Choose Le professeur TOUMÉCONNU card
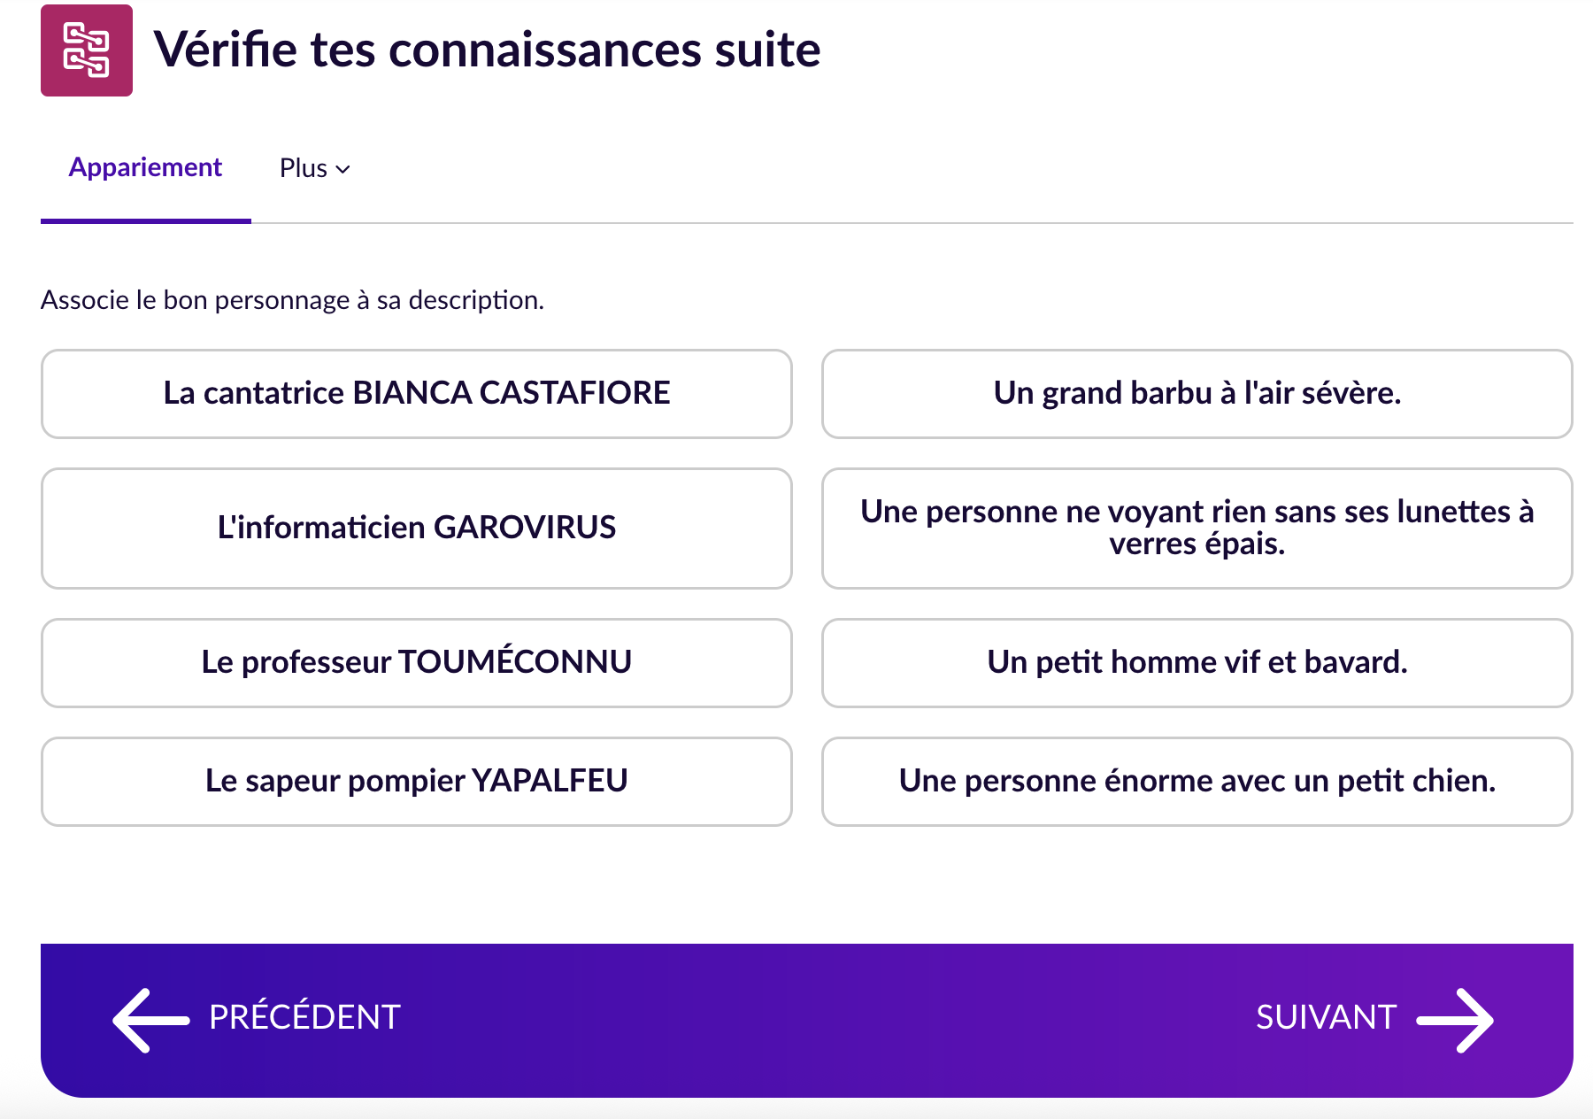Image resolution: width=1593 pixels, height=1119 pixels. coord(416,662)
